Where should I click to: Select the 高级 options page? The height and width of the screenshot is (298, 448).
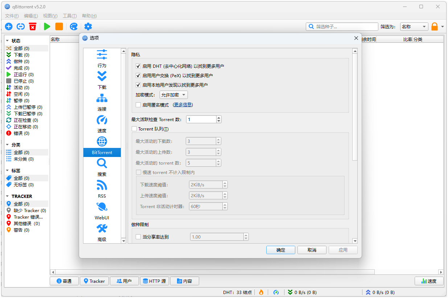coord(102,233)
